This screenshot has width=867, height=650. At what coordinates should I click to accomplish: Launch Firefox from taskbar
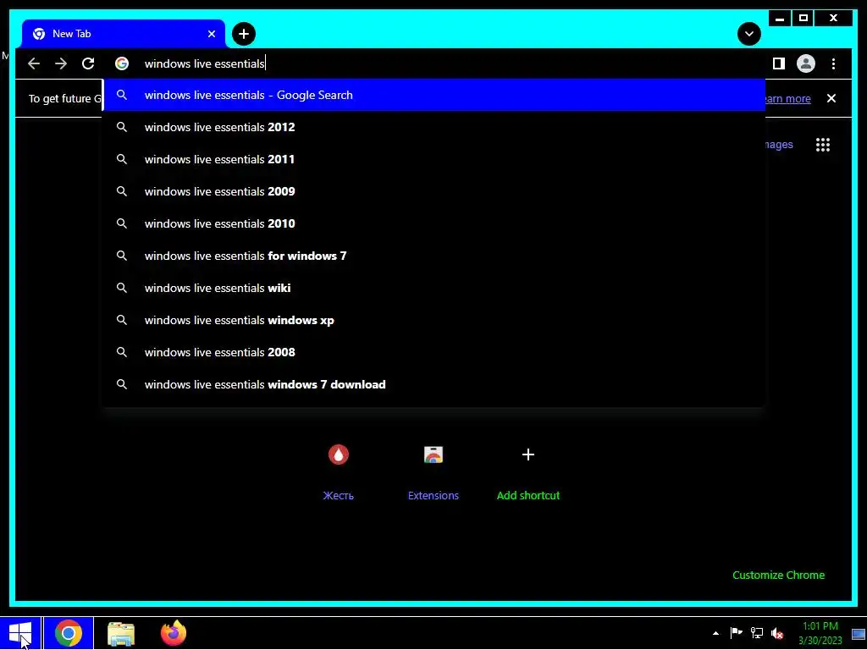(173, 633)
